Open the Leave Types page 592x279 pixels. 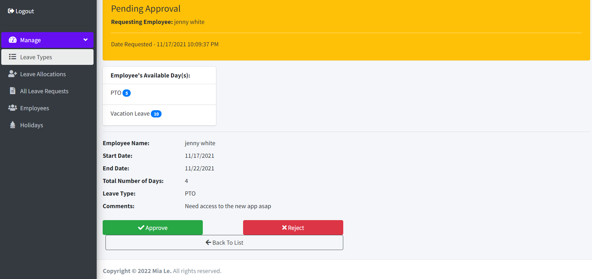pyautogui.click(x=36, y=57)
